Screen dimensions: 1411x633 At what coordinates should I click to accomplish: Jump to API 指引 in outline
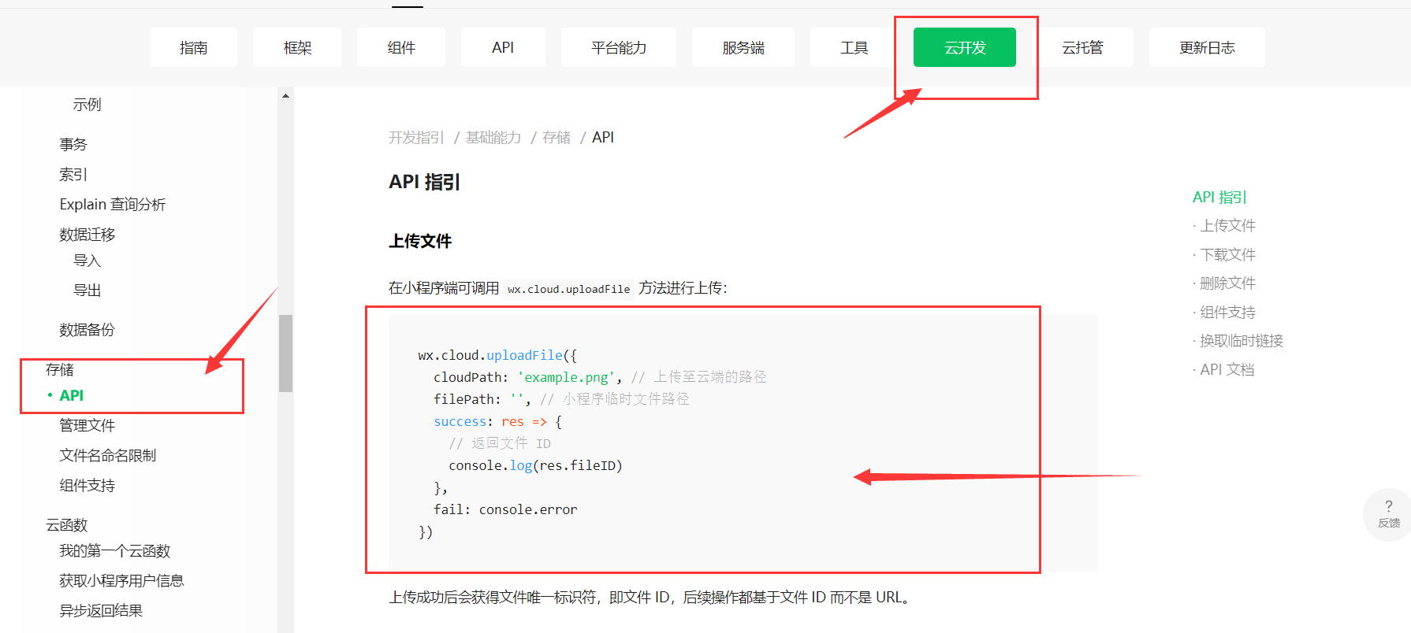tap(1219, 197)
